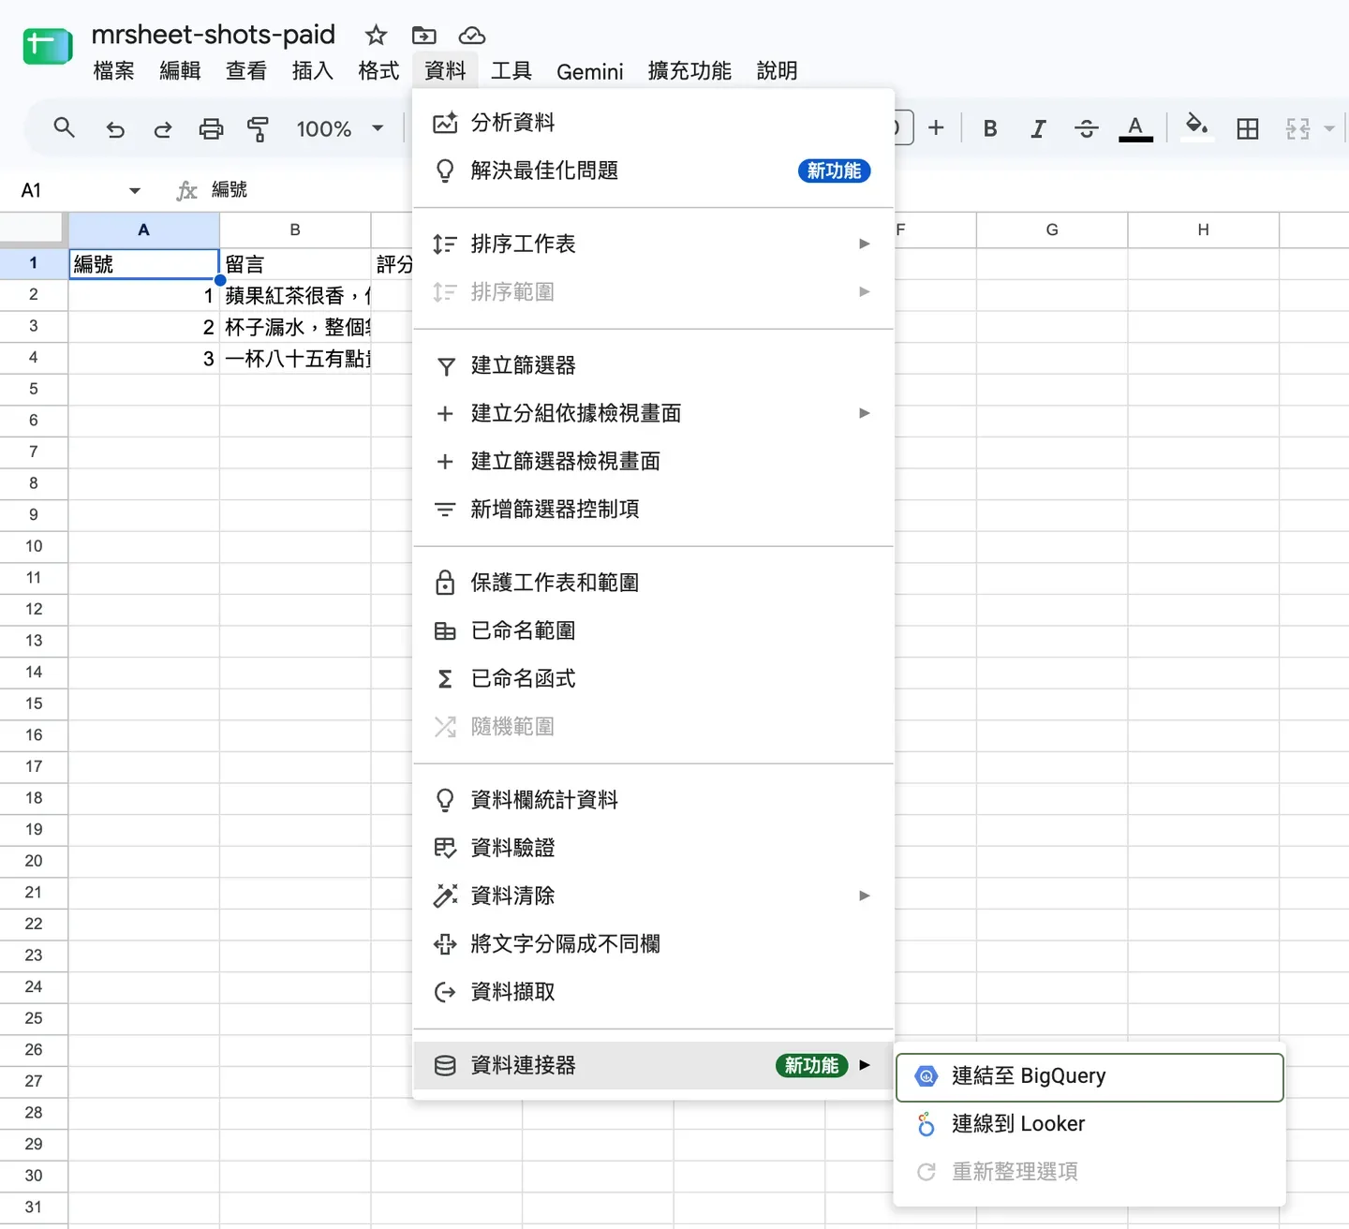Click the mrsheet-shots-paid document title
The width and height of the screenshot is (1349, 1229).
point(214,35)
